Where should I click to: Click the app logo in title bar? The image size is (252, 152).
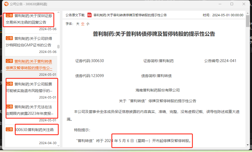coord(6,4)
